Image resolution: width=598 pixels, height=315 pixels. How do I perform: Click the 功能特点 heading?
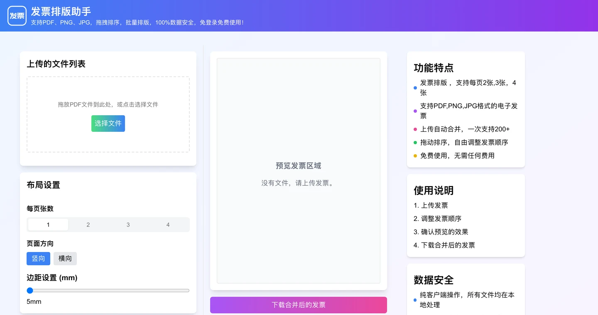tap(434, 68)
